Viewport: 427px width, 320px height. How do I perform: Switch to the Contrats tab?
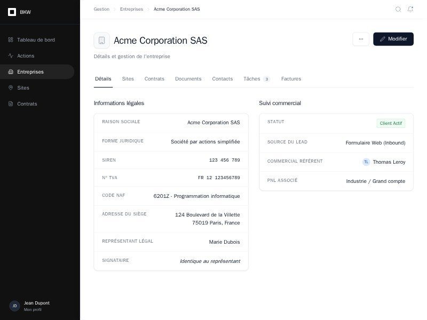coord(154,79)
